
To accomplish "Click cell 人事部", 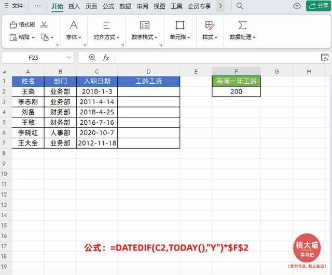I will point(60,133).
